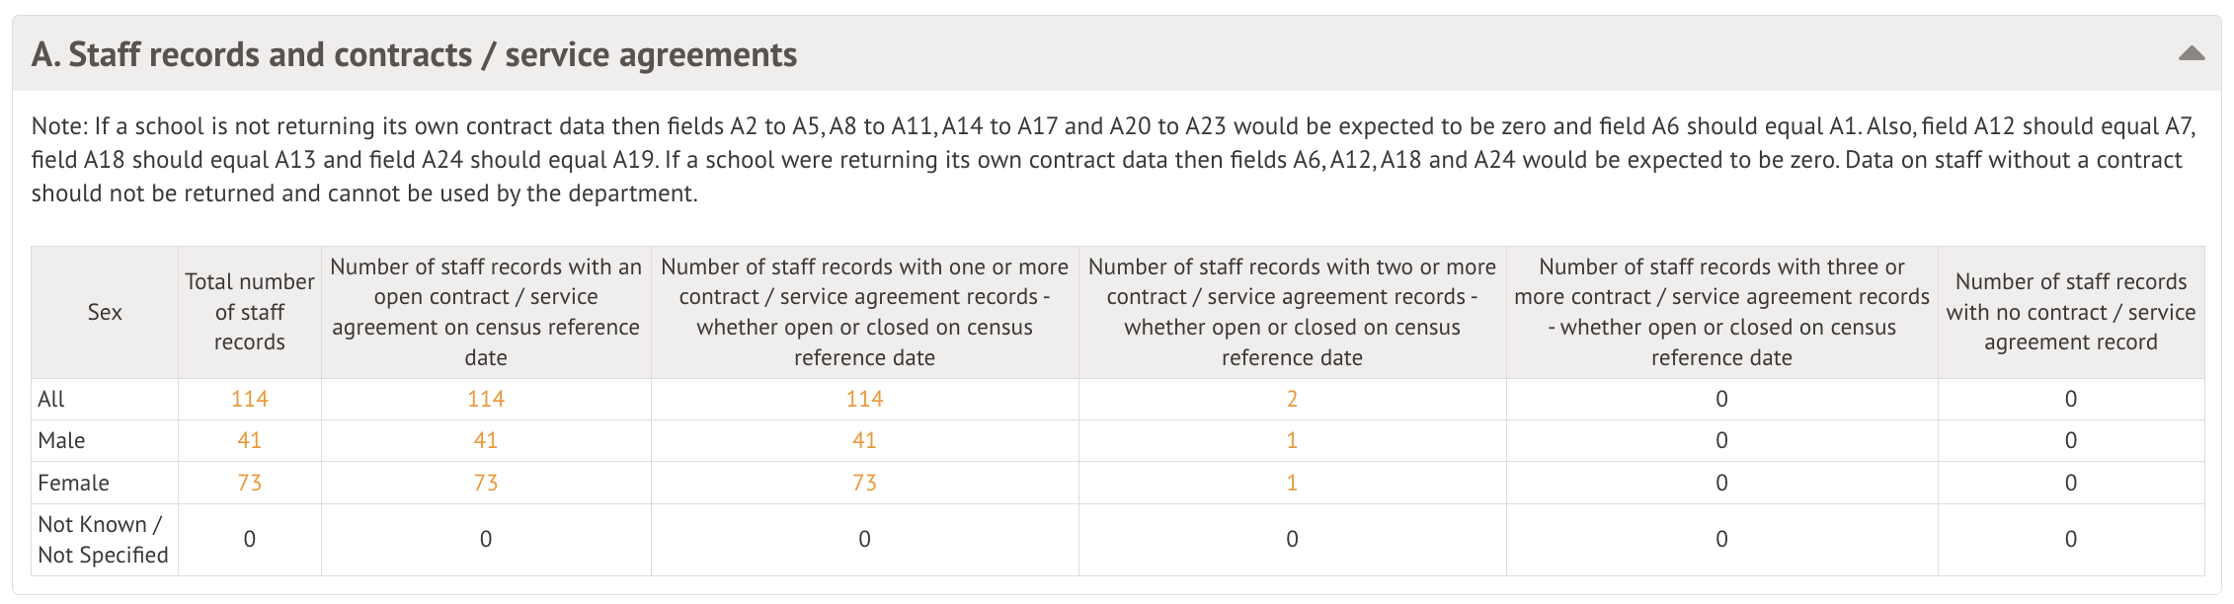Click the 'Not Known / Not Specified' row label
2234x604 pixels.
103,539
